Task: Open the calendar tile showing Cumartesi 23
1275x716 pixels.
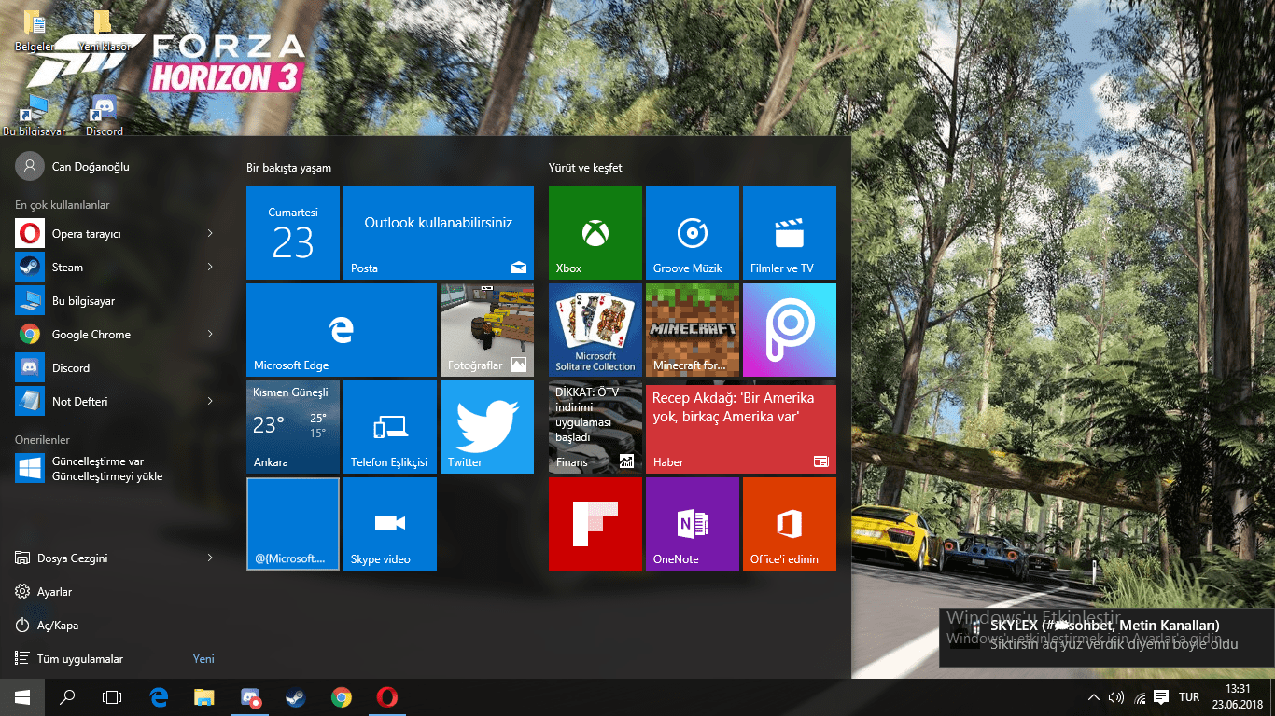Action: click(293, 233)
